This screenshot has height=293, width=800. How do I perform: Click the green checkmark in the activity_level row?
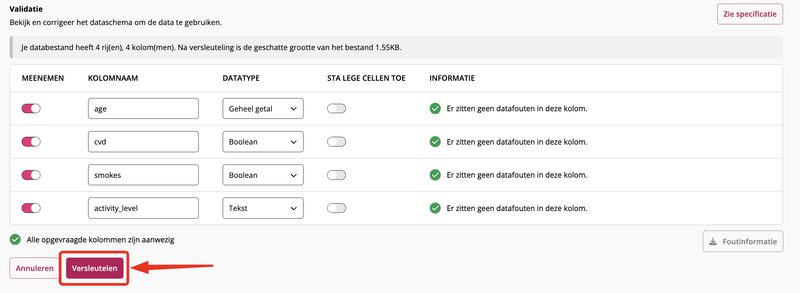tap(435, 208)
